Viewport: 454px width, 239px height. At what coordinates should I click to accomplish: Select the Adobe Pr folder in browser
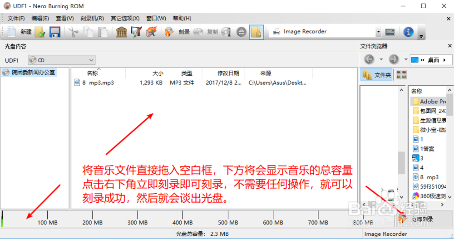pos(429,101)
